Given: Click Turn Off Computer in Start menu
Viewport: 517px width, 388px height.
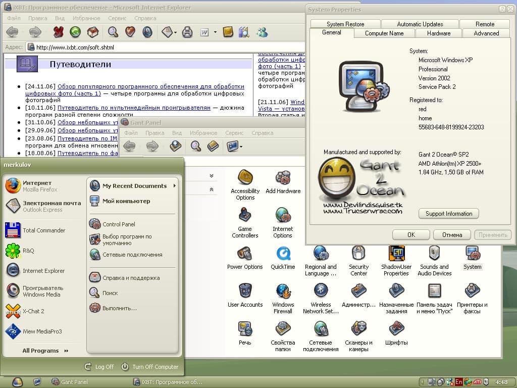Looking at the screenshot, I should pos(149,367).
